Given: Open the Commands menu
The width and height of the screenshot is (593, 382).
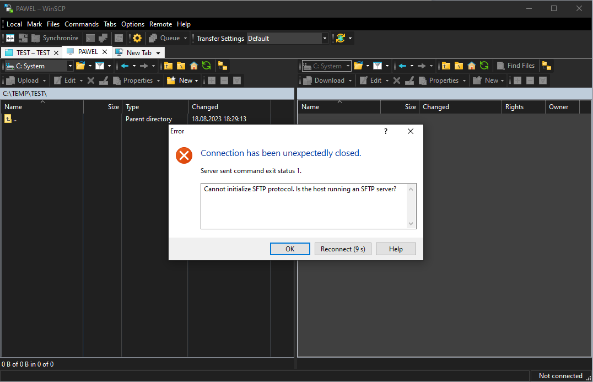Looking at the screenshot, I should point(82,24).
